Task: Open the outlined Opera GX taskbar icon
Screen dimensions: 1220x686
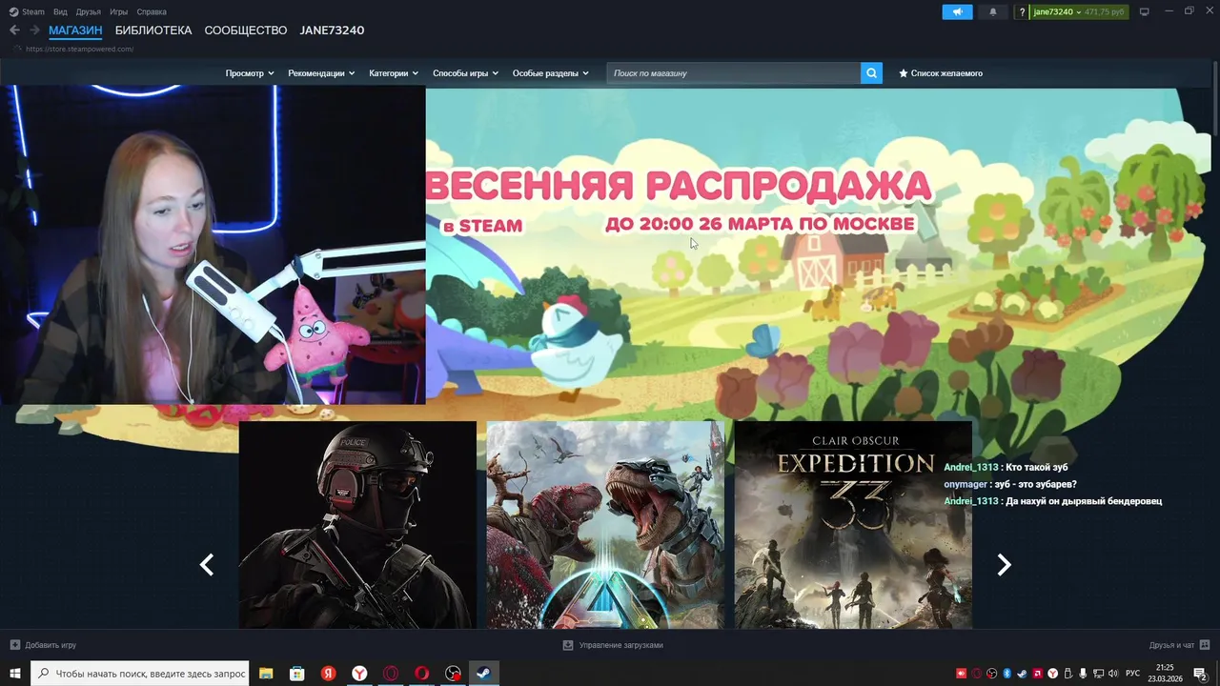Action: pyautogui.click(x=391, y=674)
